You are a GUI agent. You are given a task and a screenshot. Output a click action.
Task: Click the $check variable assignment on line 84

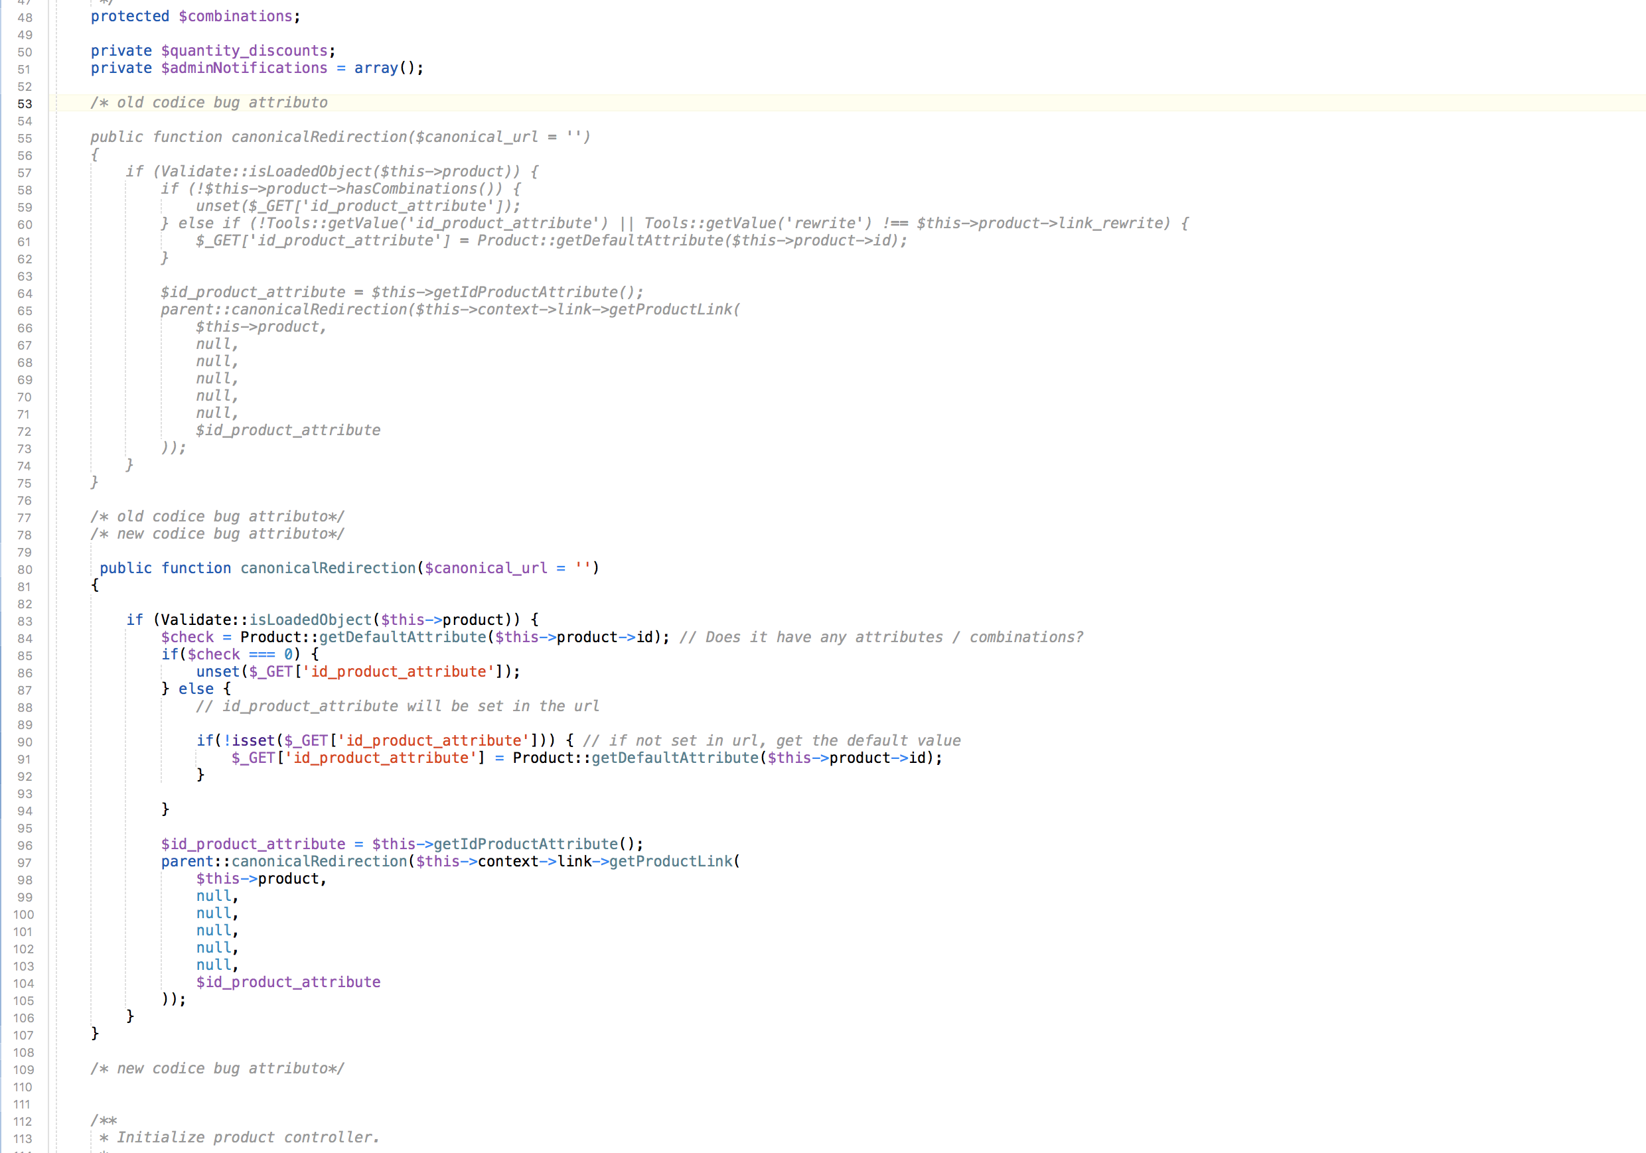click(187, 637)
